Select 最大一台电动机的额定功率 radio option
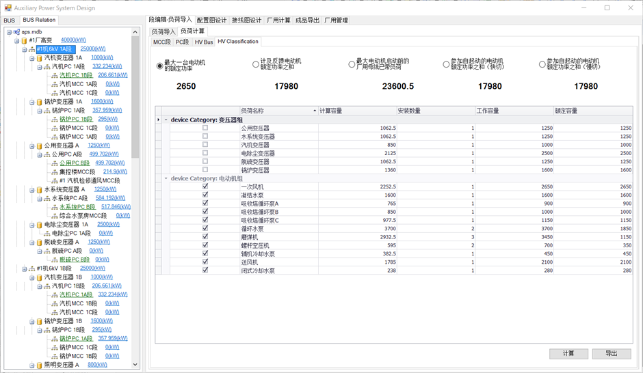Viewport: 643px width, 373px height. [x=160, y=66]
